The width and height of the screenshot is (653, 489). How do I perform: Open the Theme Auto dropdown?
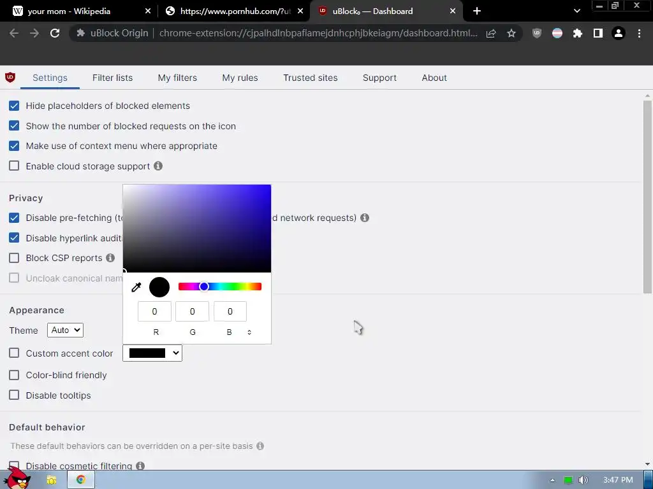click(65, 330)
